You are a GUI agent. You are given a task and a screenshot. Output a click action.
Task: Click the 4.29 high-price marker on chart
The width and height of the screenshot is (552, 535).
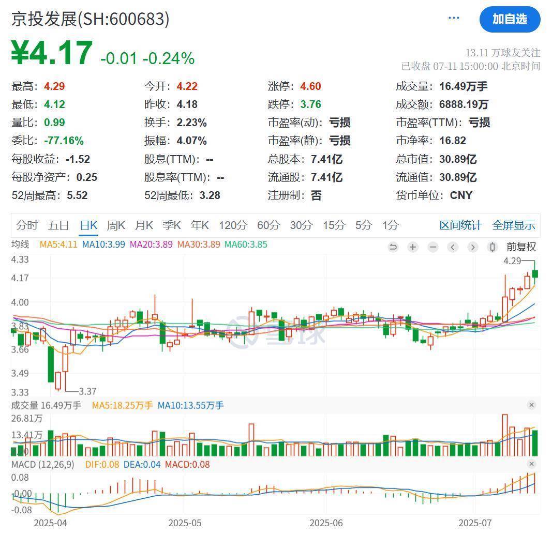pyautogui.click(x=512, y=261)
